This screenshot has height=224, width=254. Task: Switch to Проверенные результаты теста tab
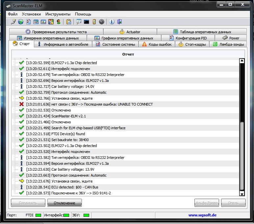tap(56, 32)
